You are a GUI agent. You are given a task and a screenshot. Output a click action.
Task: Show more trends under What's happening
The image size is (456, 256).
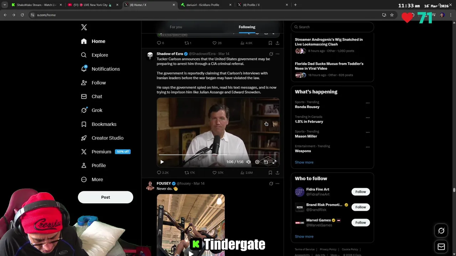(304, 162)
